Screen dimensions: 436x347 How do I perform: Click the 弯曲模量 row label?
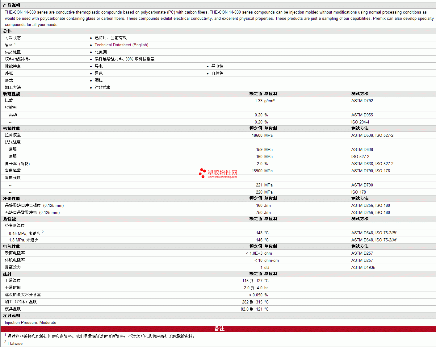(x=13, y=171)
